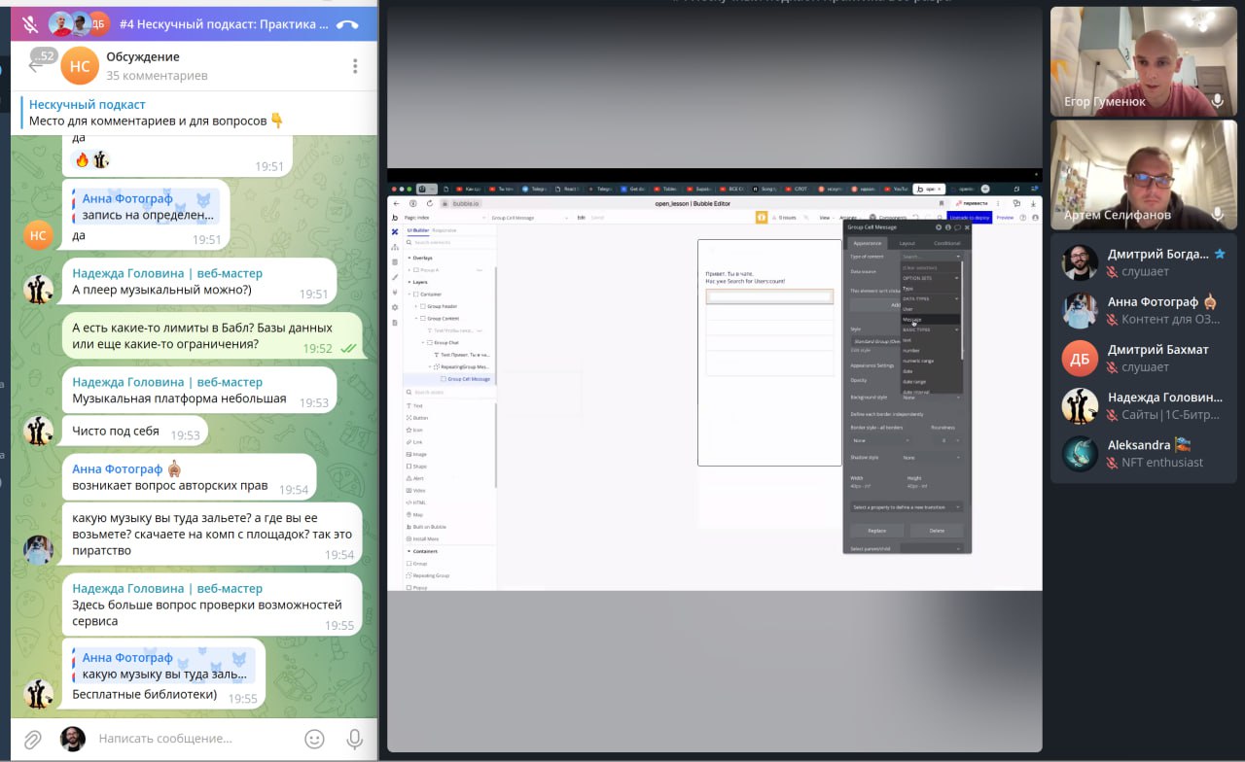Screen dimensions: 1245x762
Task: Click the Search elements field in Bubble
Action: (449, 242)
